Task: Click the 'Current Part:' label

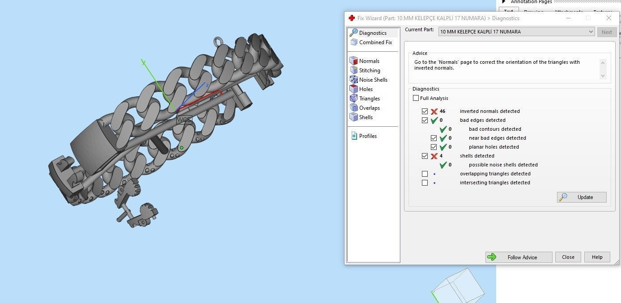Action: [x=419, y=29]
